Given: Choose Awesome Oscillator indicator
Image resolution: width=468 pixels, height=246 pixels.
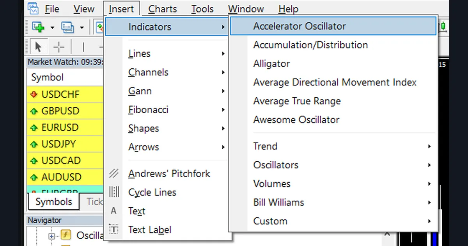Looking at the screenshot, I should (333, 120).
